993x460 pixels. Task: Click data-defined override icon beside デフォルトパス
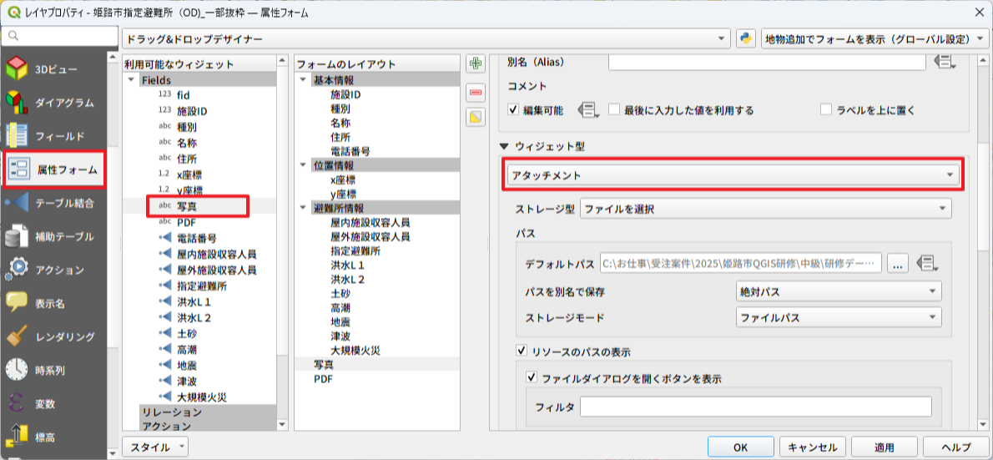(x=925, y=264)
